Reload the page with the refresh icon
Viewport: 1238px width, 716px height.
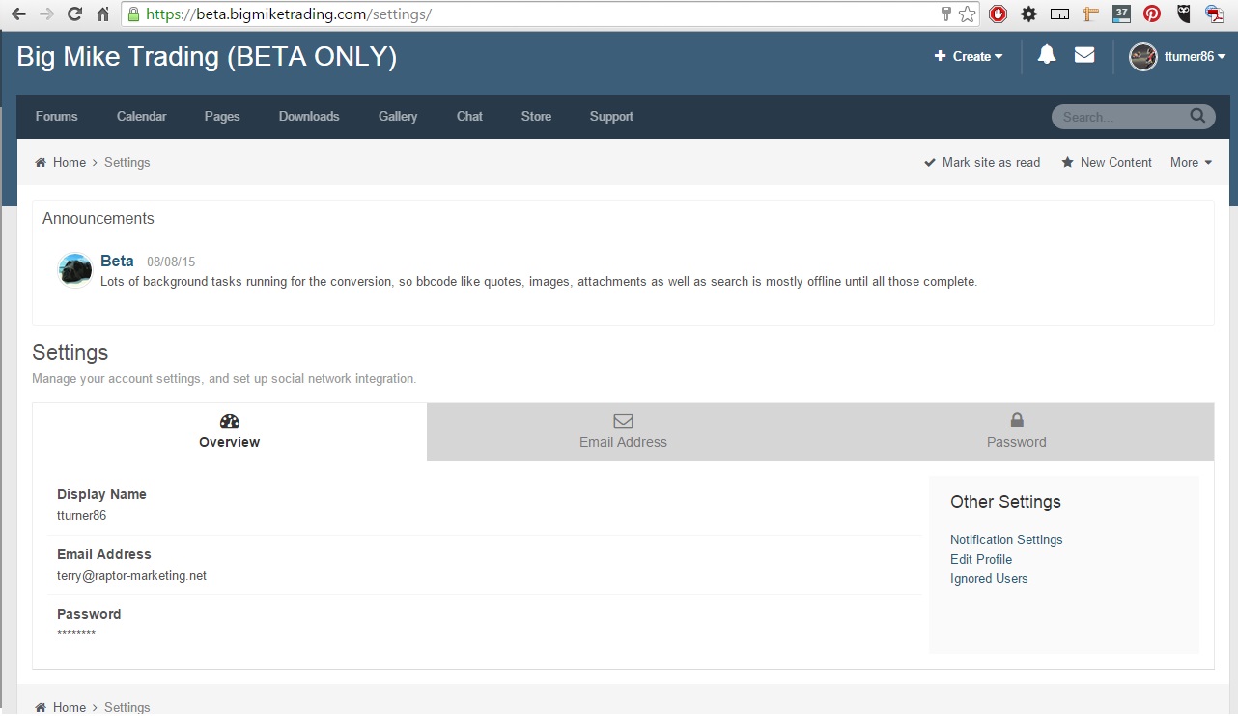74,14
